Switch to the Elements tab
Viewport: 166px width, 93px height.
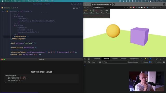pos(97,59)
